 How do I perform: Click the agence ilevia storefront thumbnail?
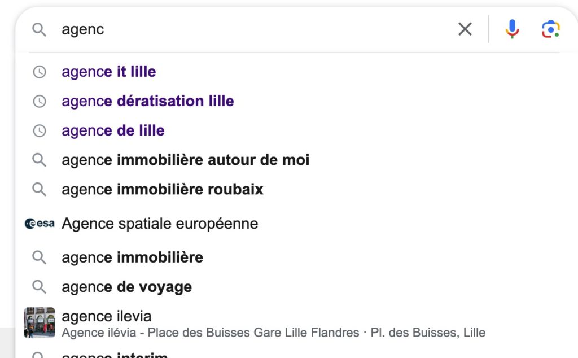(x=39, y=322)
